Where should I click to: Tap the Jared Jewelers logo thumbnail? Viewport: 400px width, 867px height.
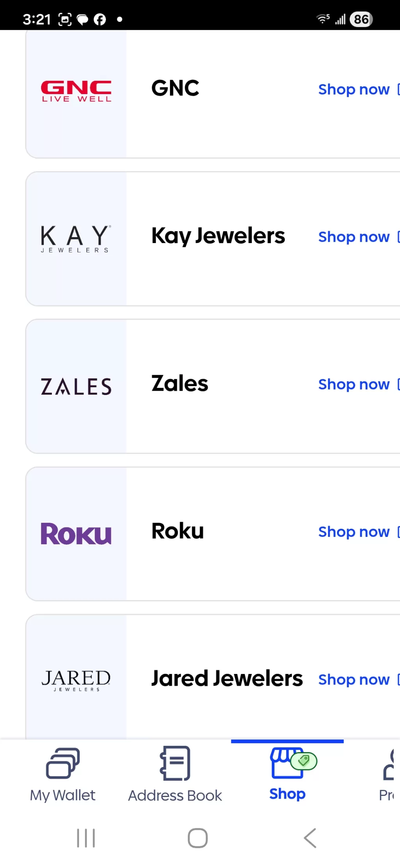pos(76,680)
